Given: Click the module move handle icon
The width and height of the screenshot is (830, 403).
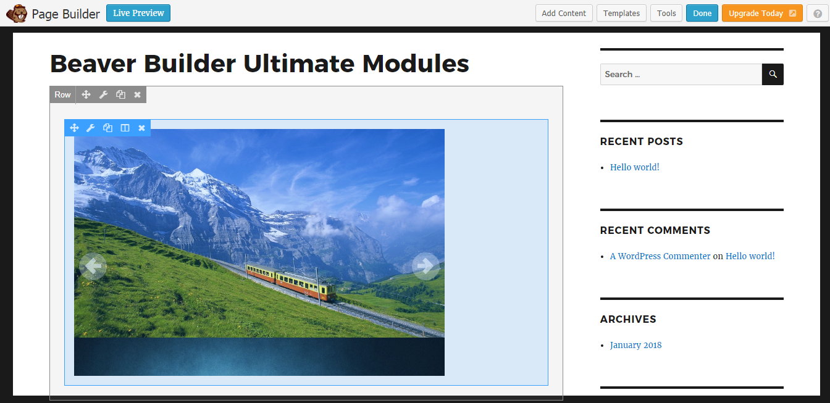Looking at the screenshot, I should coord(74,128).
